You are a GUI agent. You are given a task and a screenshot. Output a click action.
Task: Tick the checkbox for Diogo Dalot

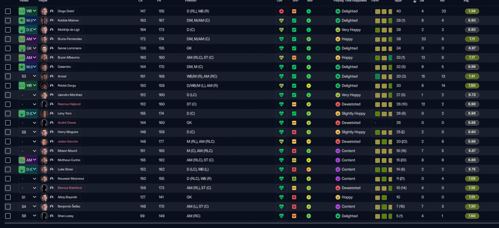tap(8, 11)
